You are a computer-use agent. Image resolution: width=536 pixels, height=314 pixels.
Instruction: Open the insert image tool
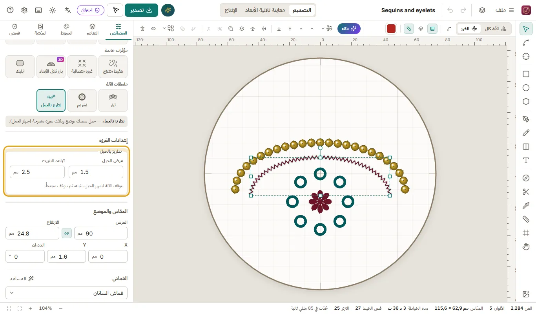coord(526,294)
